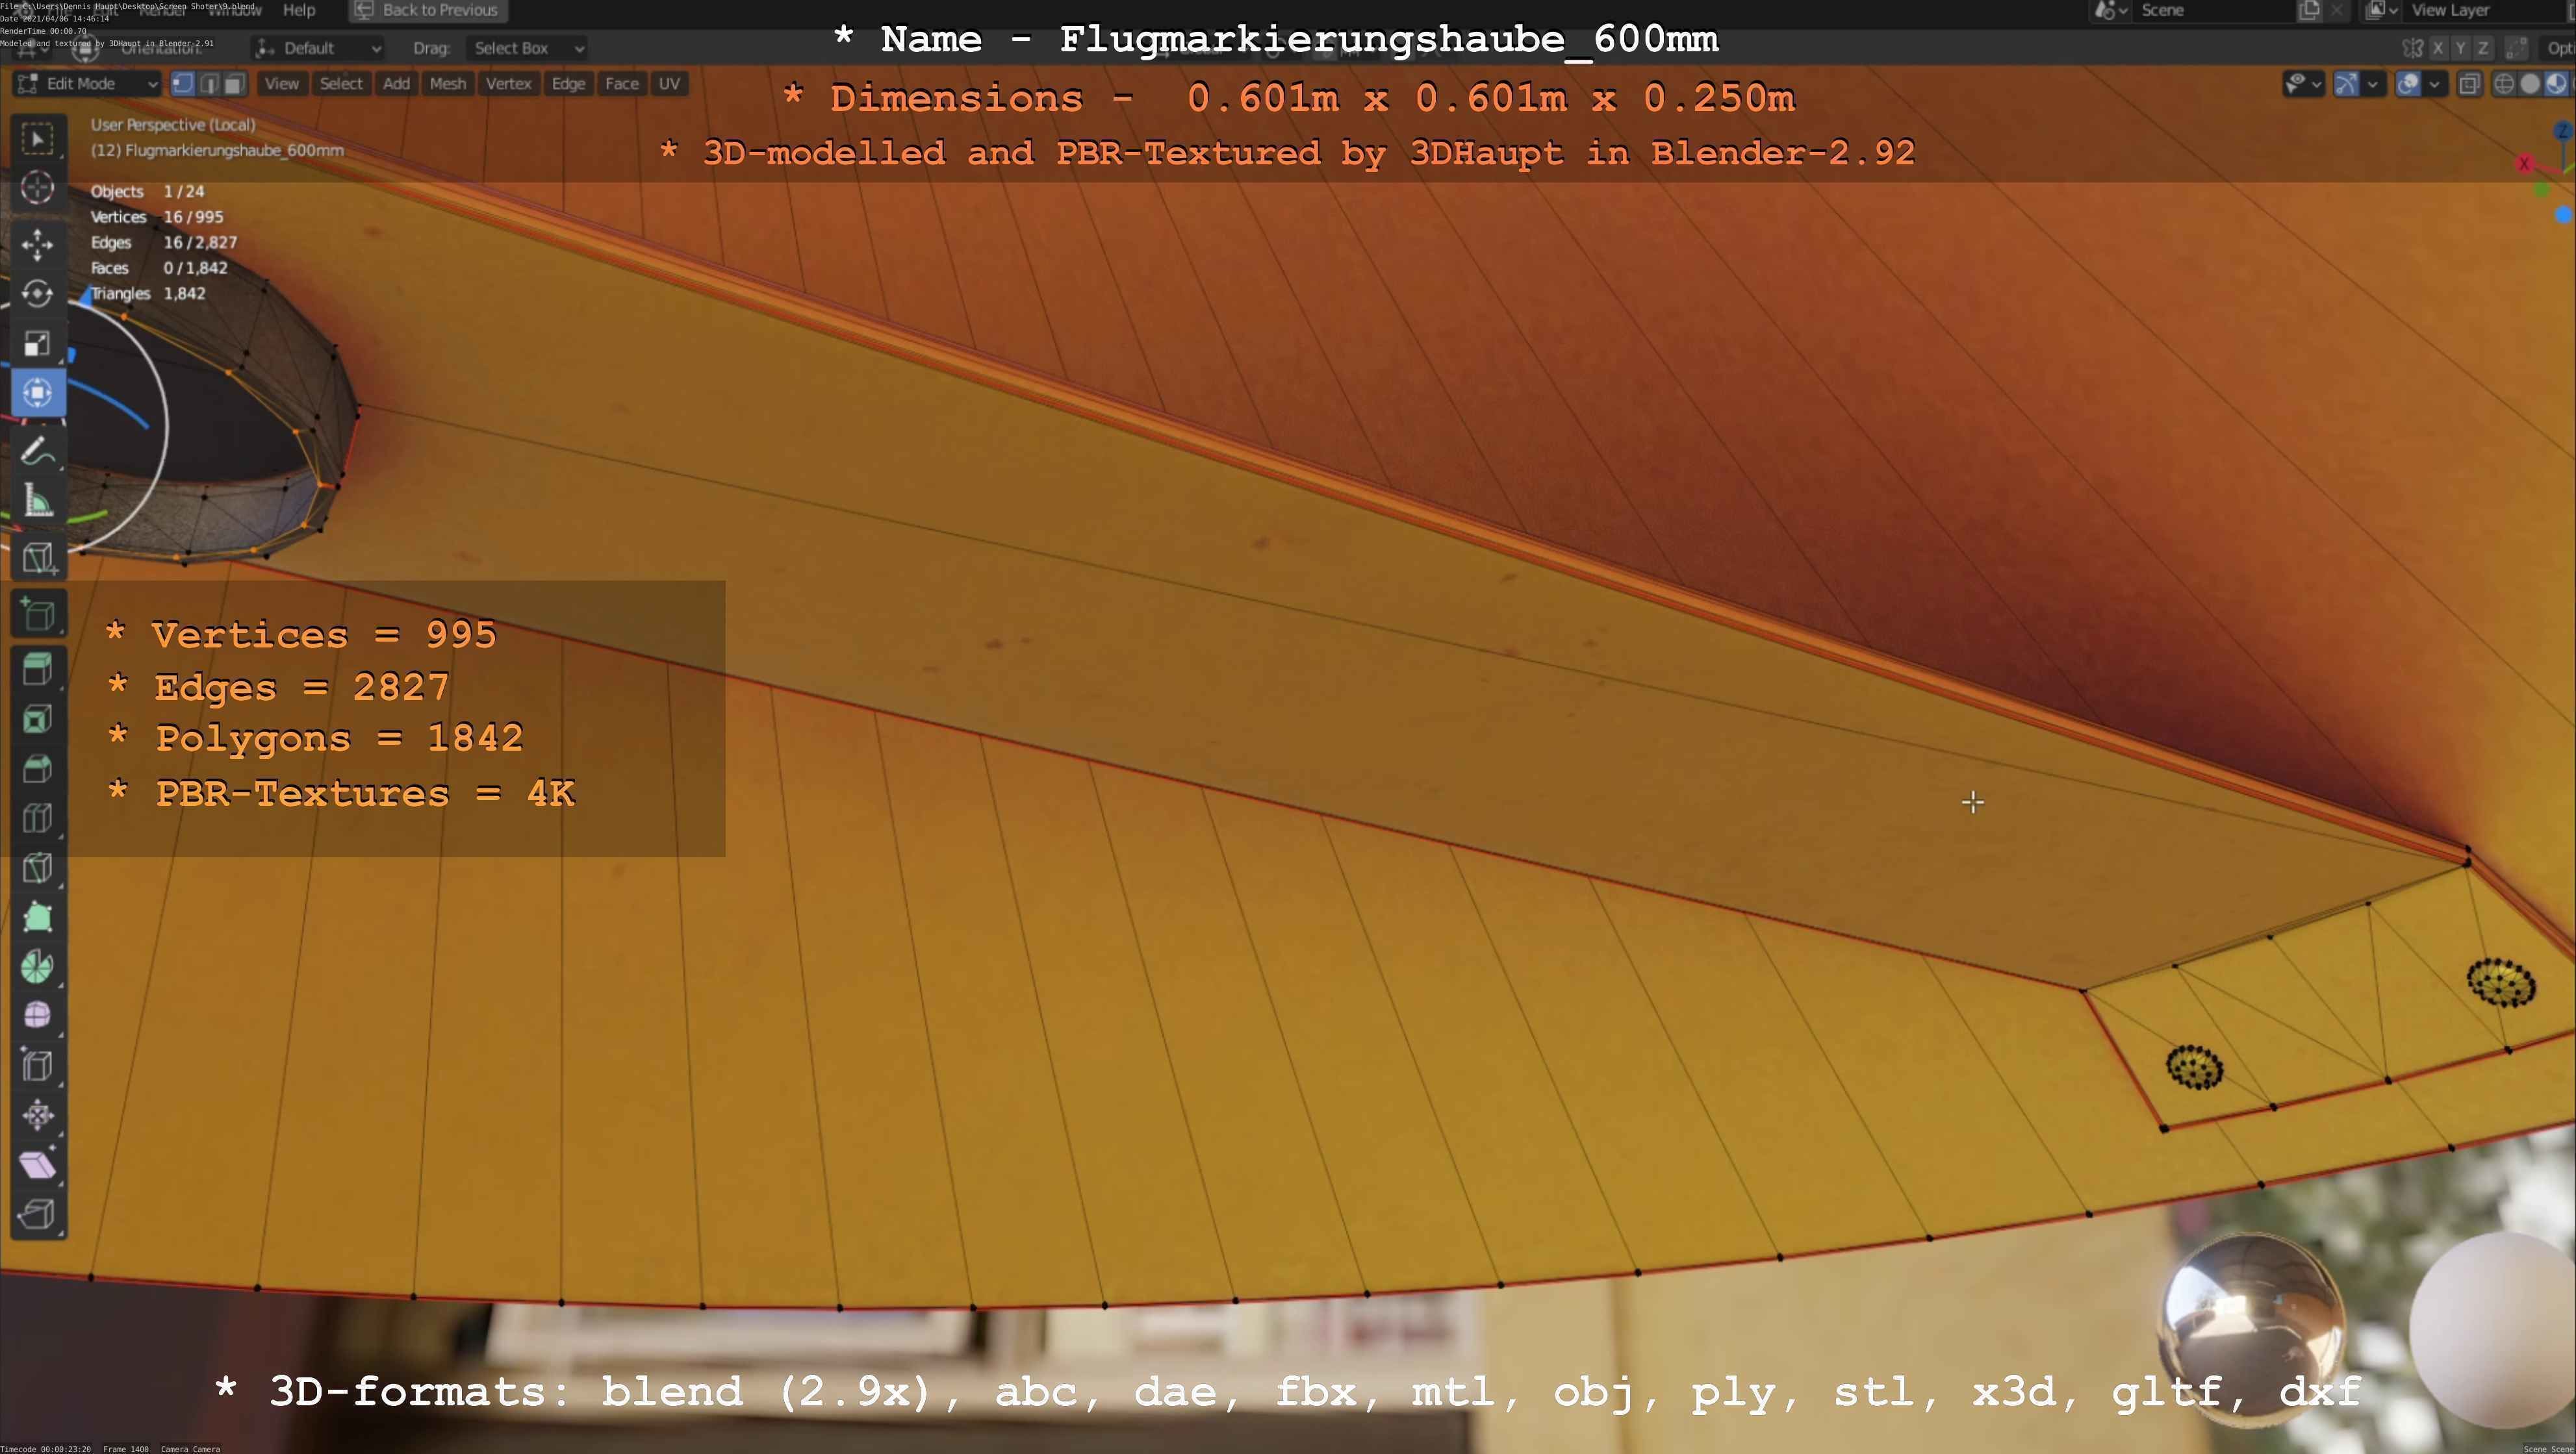This screenshot has height=1454, width=2576.
Task: Select the Inset Faces tool
Action: [38, 720]
